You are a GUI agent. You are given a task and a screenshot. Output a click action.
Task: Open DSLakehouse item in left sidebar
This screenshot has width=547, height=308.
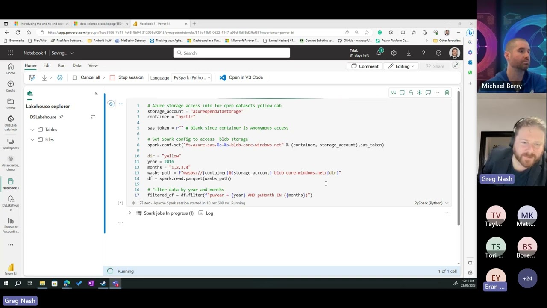pos(10,203)
